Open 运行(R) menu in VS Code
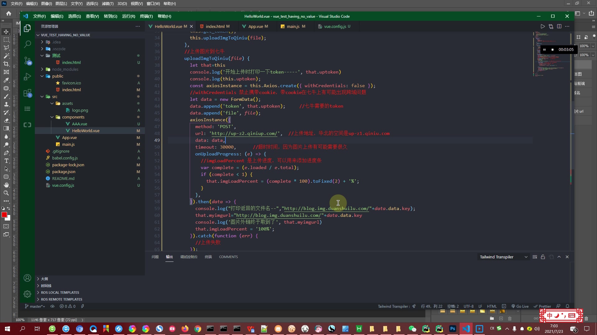The width and height of the screenshot is (597, 335). coord(128,16)
